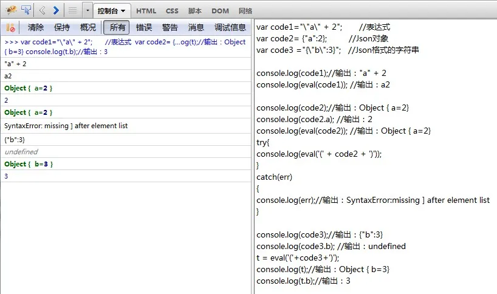Toggle break on all errors icon

click(x=10, y=27)
